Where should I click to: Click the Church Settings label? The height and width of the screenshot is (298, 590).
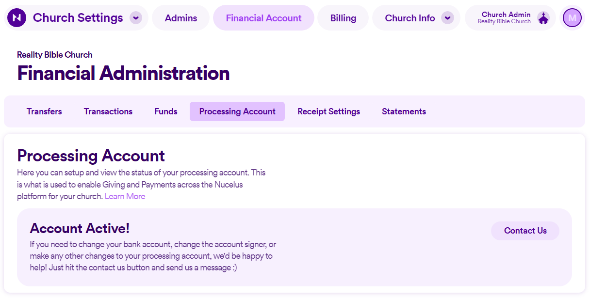click(x=78, y=17)
